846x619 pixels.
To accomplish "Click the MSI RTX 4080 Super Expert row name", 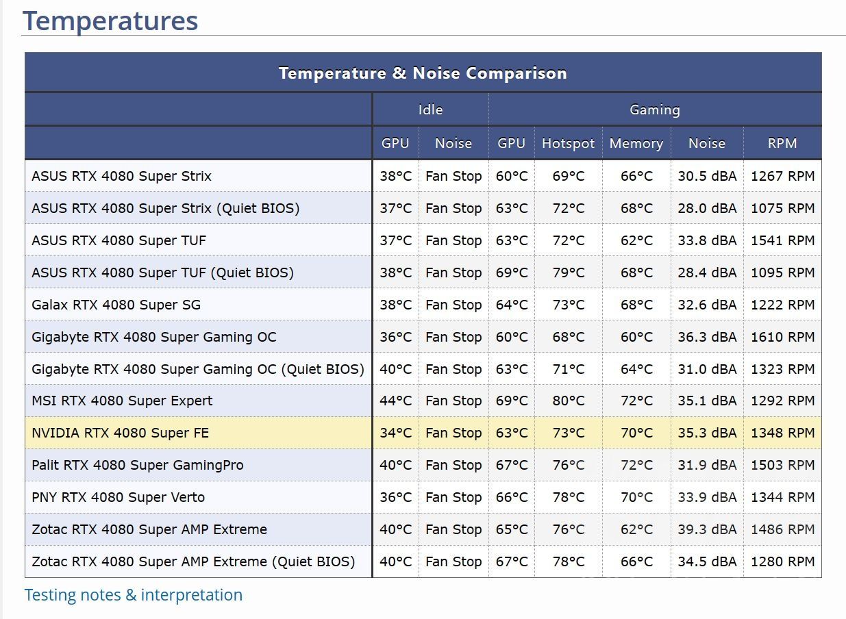I will [122, 401].
